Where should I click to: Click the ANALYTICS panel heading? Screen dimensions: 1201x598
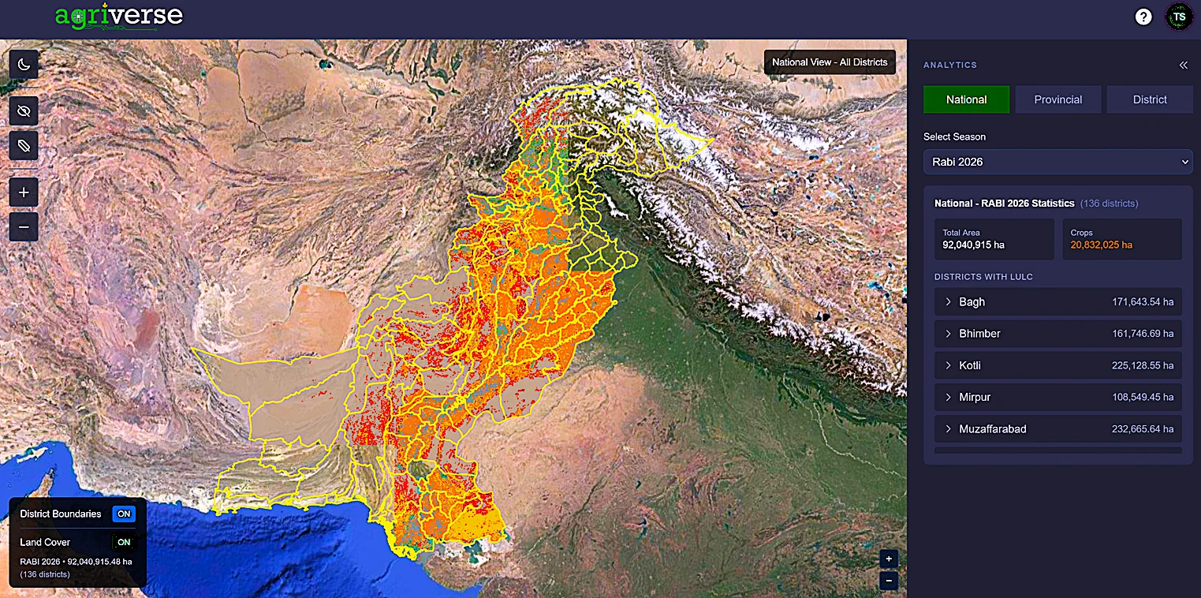coord(950,65)
